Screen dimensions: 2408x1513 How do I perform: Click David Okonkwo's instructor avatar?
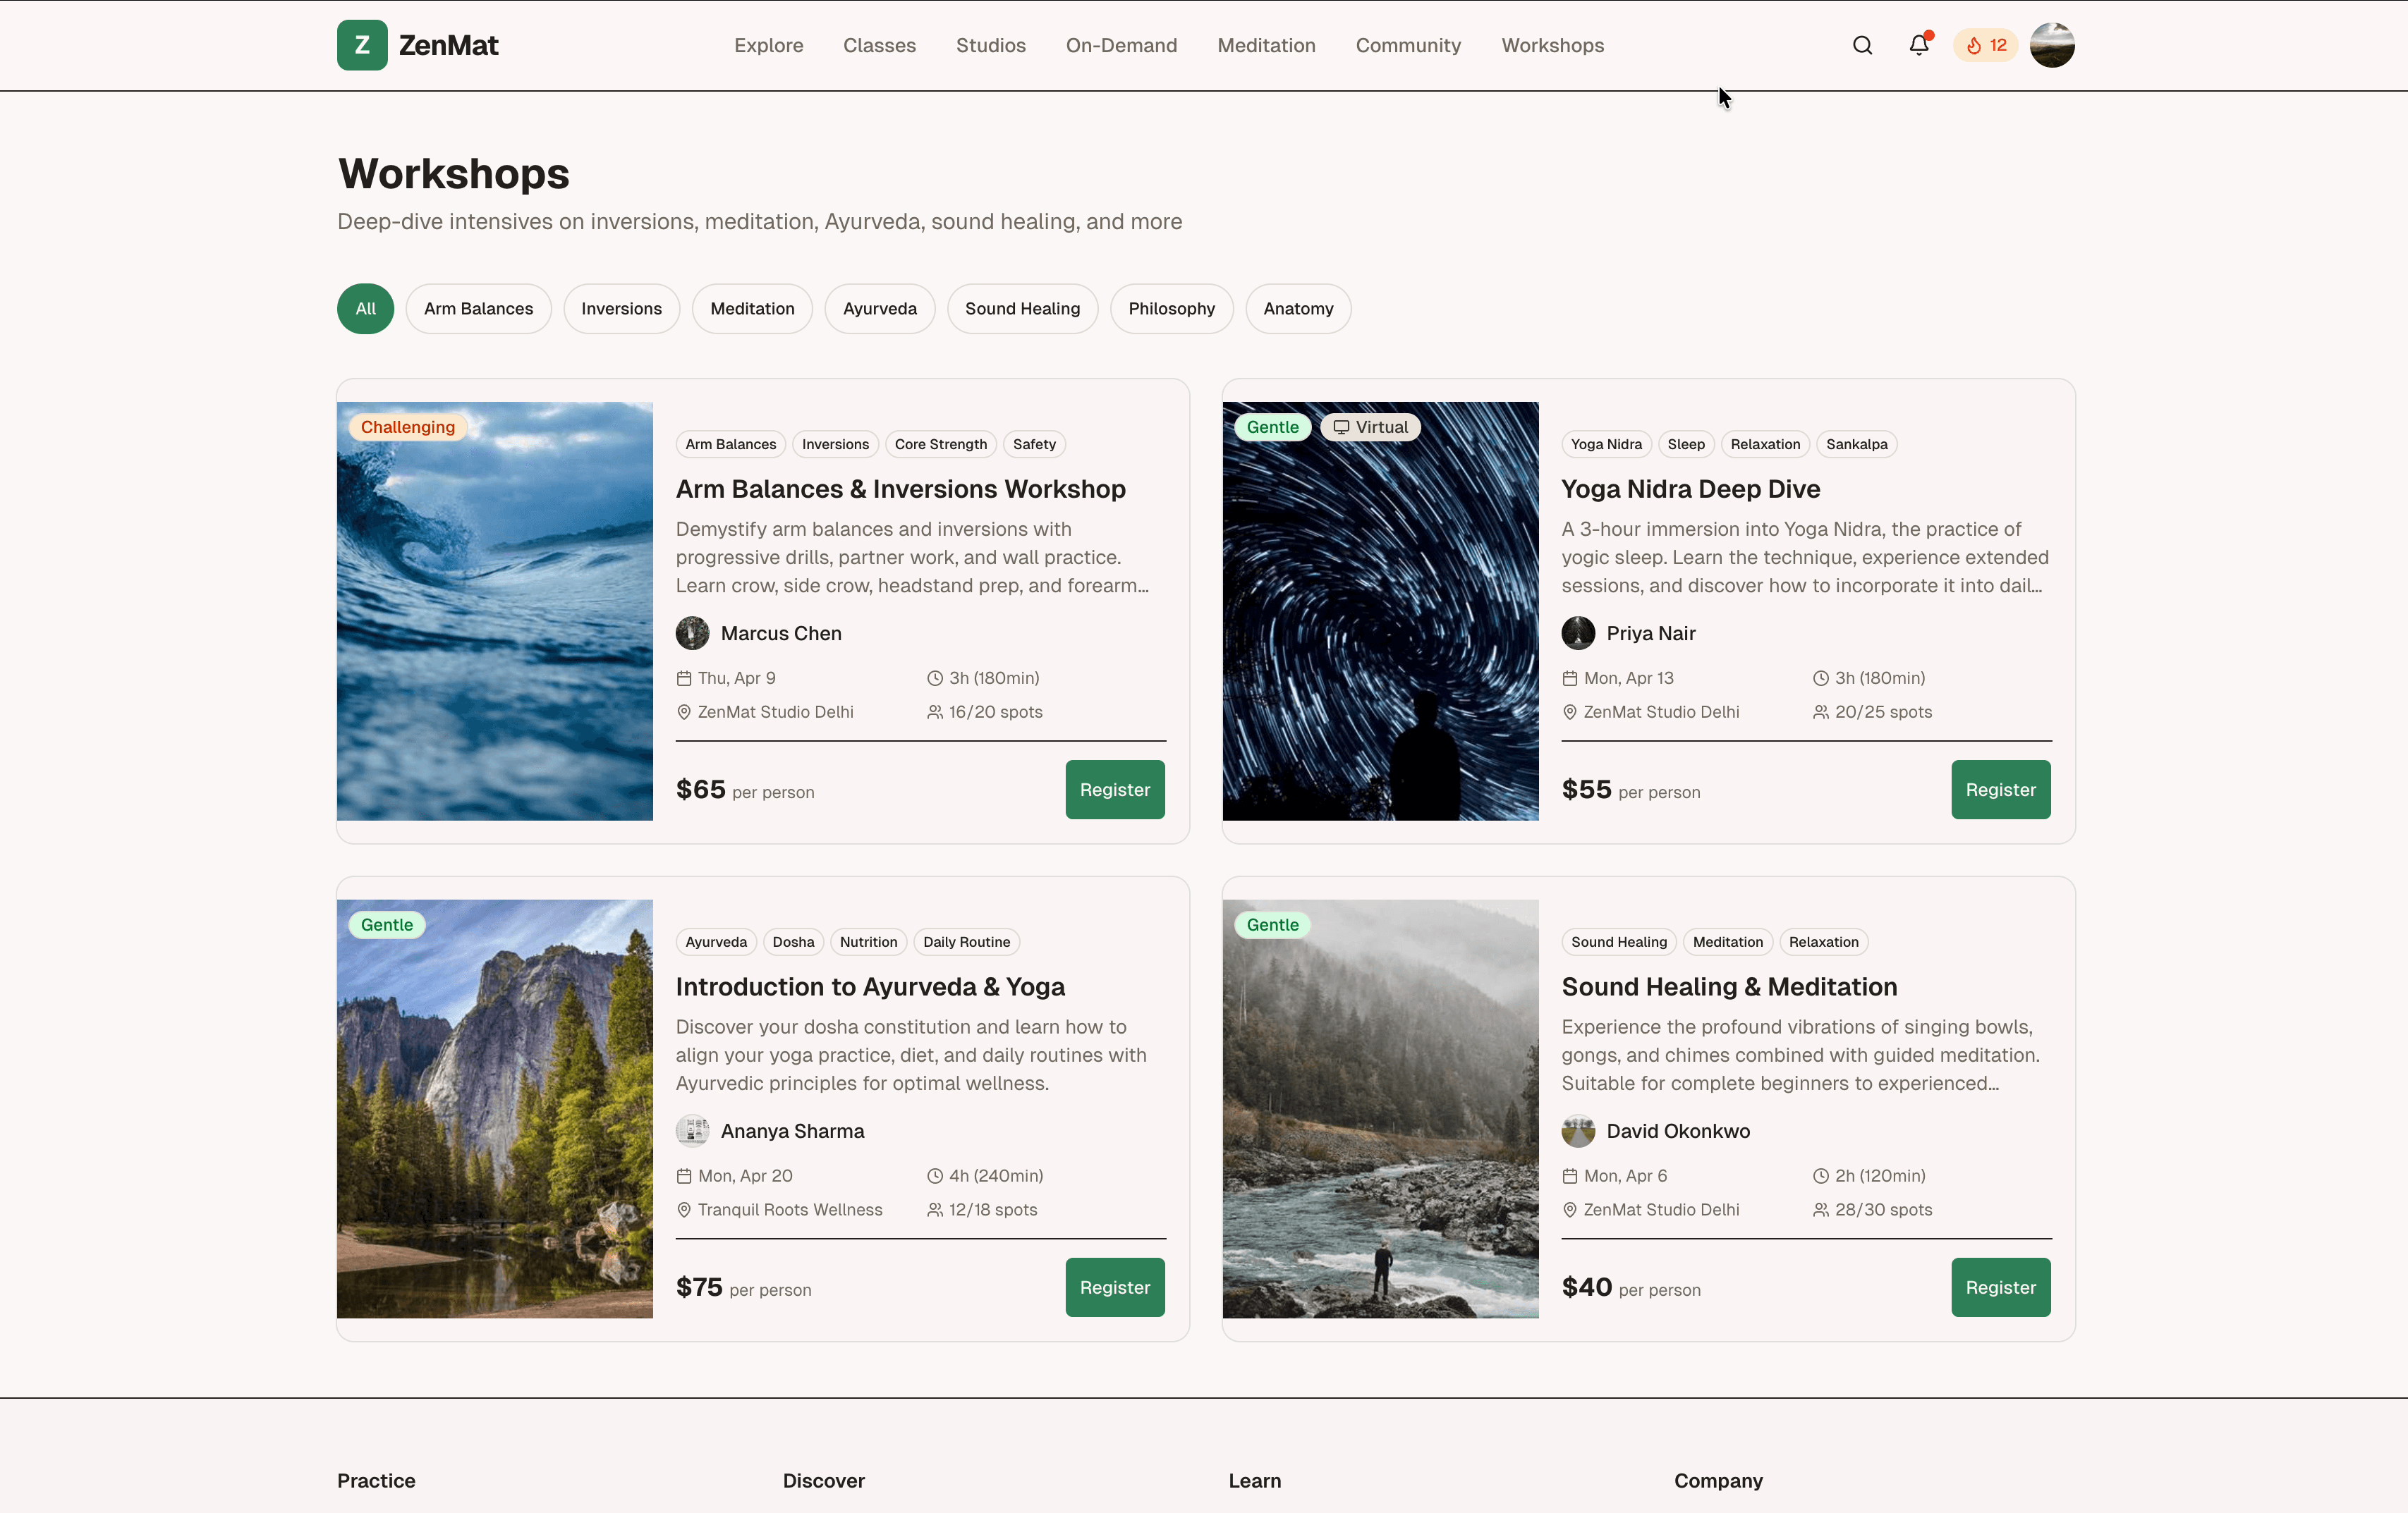tap(1578, 1130)
